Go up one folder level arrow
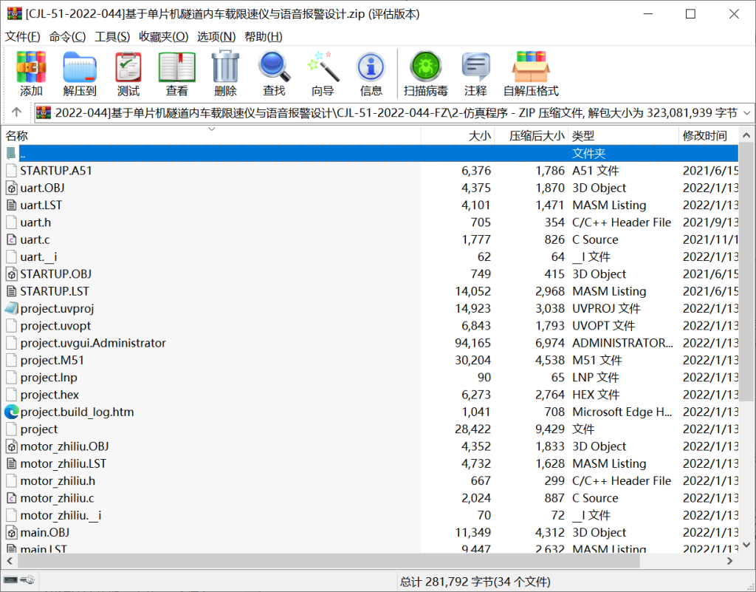The image size is (756, 592). click(x=17, y=113)
